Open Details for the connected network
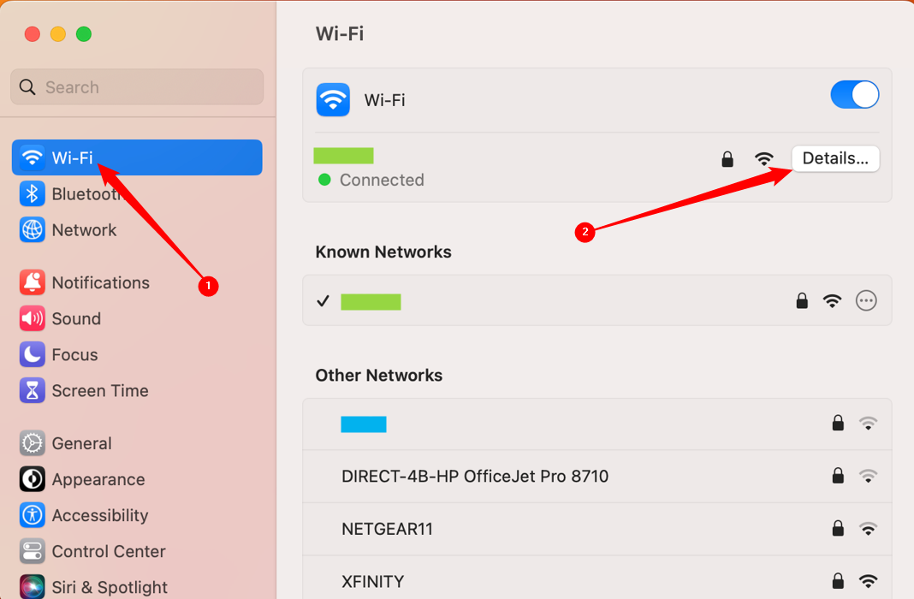Screen dimensions: 914x599 point(835,159)
